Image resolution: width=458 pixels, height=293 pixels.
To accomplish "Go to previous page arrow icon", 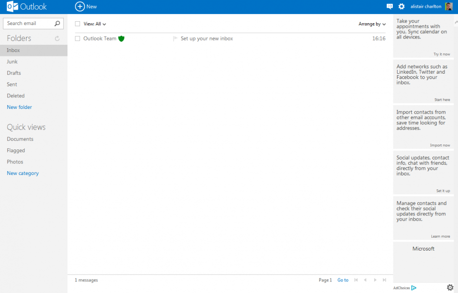I will 365,280.
